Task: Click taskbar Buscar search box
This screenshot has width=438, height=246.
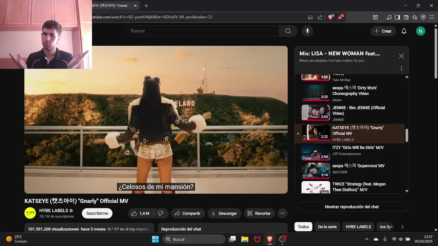Action: coord(194,239)
